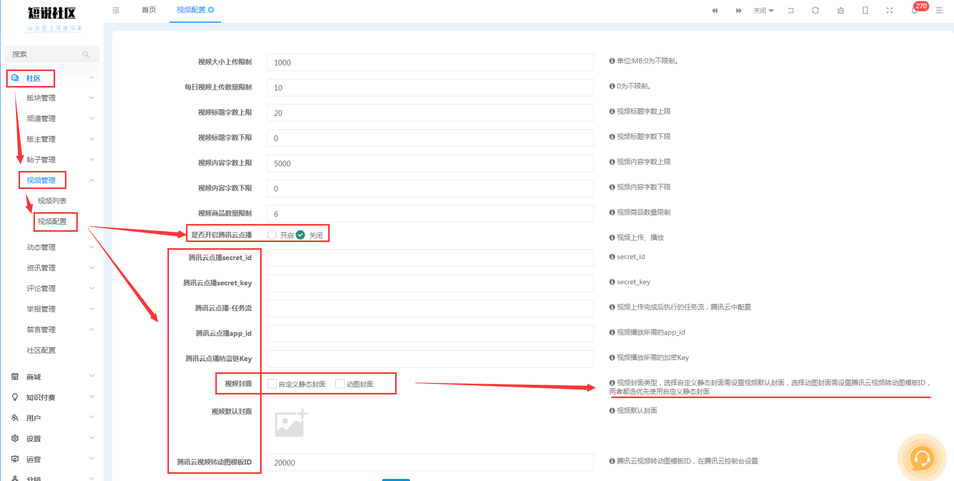Click the 腾讯云点播防盗链Key input field
954x481 pixels.
430,359
